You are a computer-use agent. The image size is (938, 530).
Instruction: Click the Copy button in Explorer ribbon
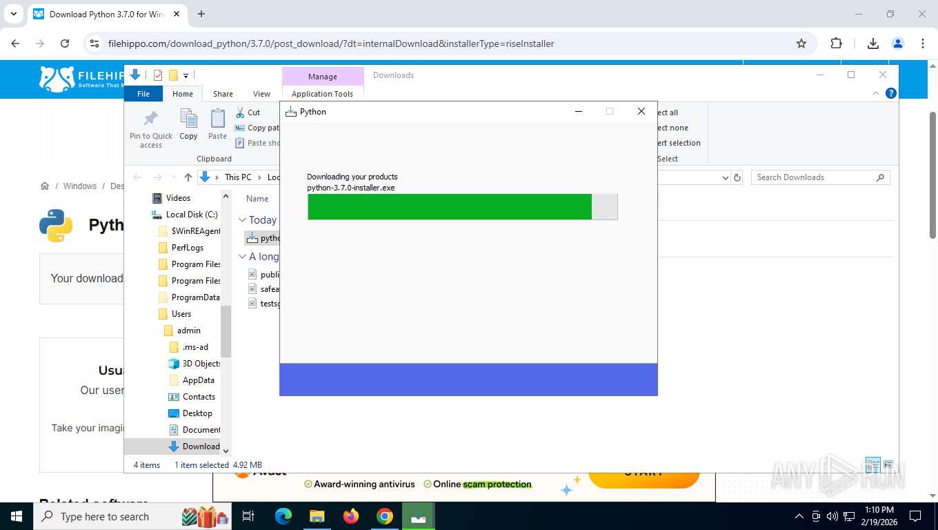point(188,125)
